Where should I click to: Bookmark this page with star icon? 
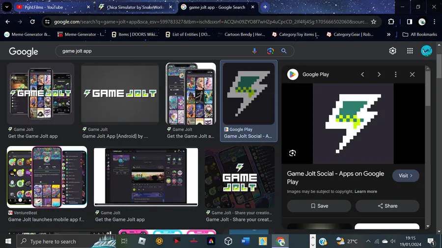(374, 22)
